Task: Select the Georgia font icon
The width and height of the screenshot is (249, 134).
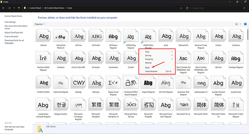Action: pos(96,82)
